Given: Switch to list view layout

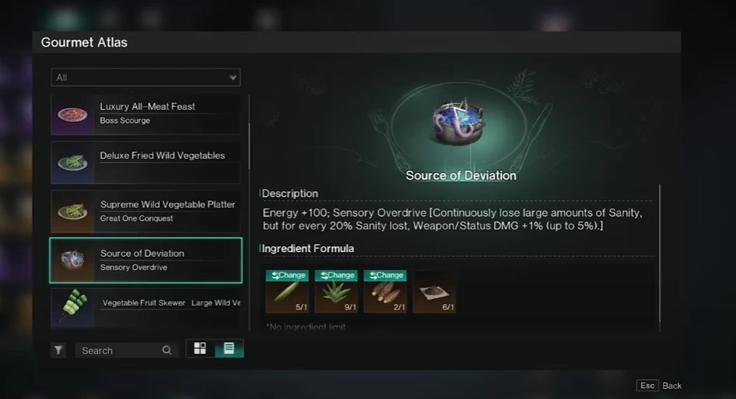Looking at the screenshot, I should (x=229, y=348).
